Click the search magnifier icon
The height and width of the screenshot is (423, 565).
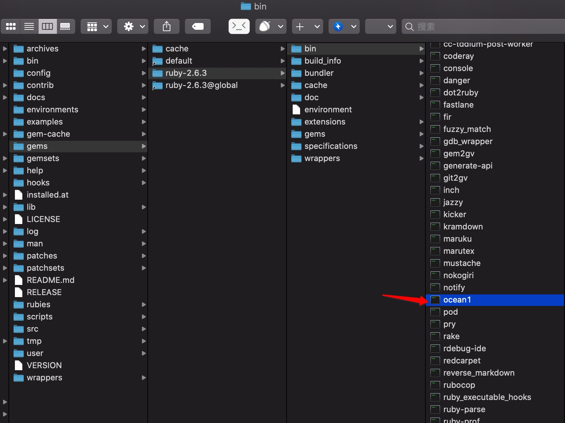(x=410, y=26)
